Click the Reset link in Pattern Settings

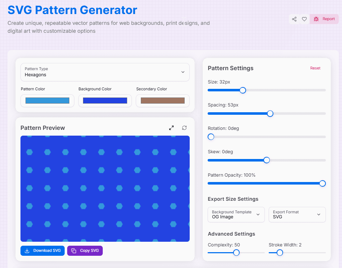(x=315, y=68)
